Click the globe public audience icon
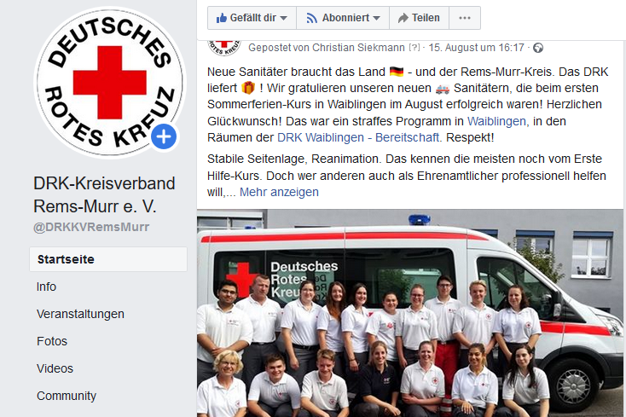This screenshot has height=417, width=626. click(538, 48)
